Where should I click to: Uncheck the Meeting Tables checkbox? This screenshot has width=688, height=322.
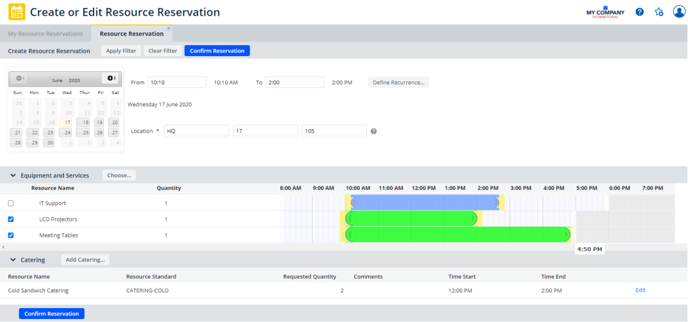(x=11, y=236)
